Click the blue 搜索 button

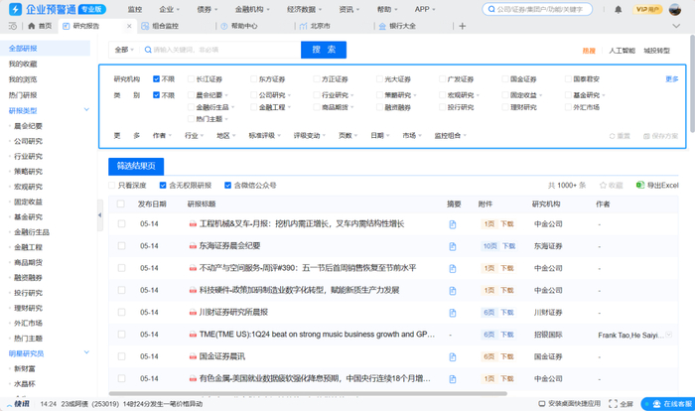(x=323, y=49)
